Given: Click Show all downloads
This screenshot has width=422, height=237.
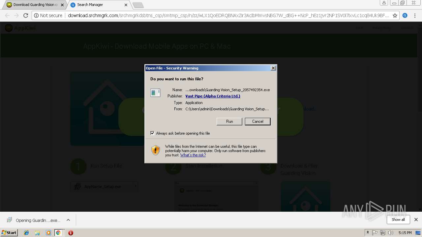Looking at the screenshot, I should coord(398,220).
